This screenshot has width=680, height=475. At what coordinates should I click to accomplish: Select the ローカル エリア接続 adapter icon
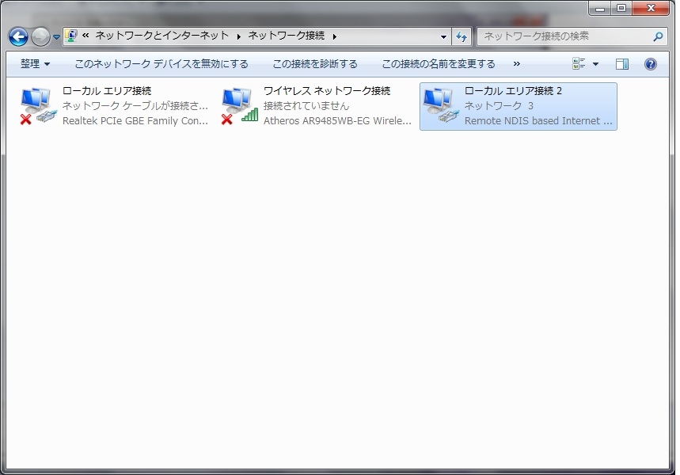pos(38,106)
